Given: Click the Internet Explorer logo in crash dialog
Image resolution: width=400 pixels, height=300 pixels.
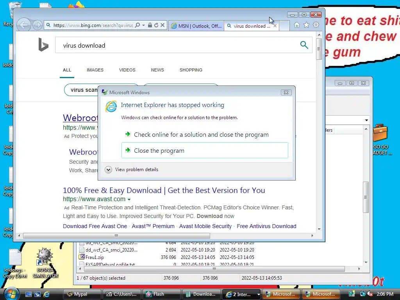Looking at the screenshot, I should [111, 106].
